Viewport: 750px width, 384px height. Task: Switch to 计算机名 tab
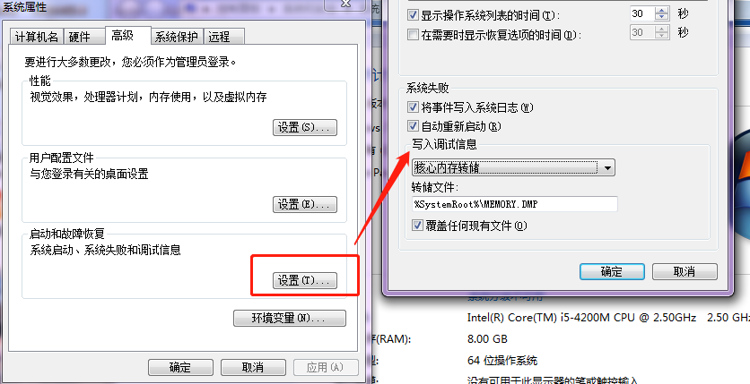click(37, 37)
